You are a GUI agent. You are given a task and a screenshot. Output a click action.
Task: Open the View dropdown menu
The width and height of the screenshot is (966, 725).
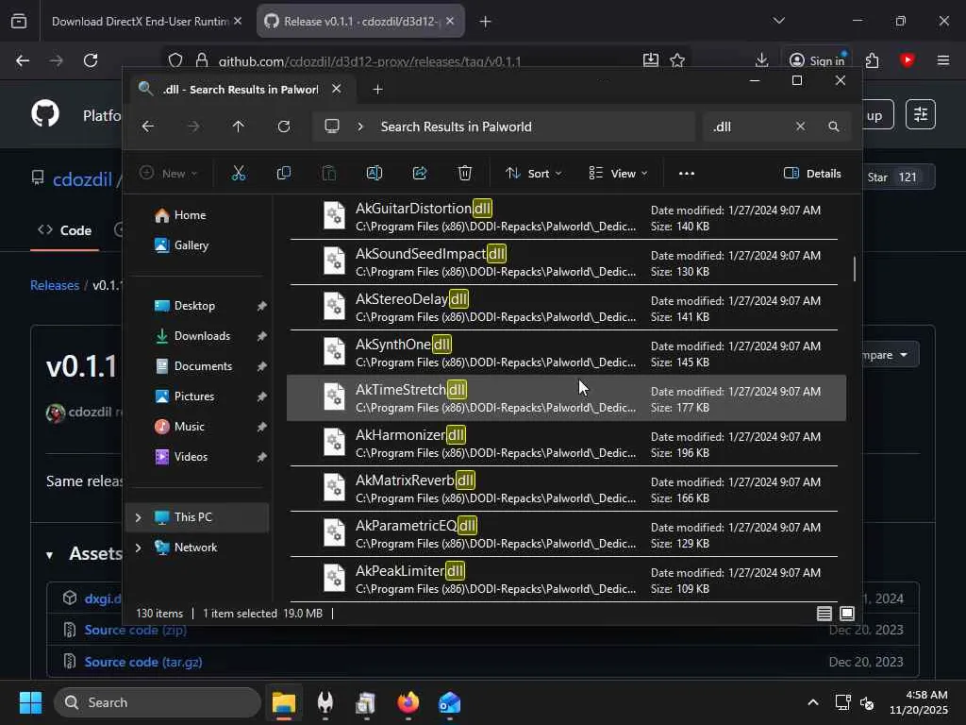pos(619,174)
